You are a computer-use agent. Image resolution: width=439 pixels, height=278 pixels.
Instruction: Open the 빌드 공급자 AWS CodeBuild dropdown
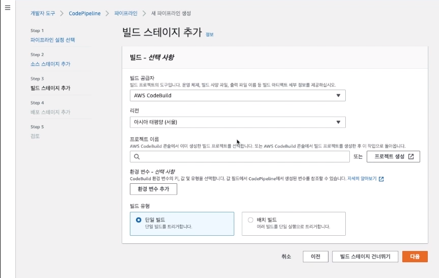tap(237, 95)
